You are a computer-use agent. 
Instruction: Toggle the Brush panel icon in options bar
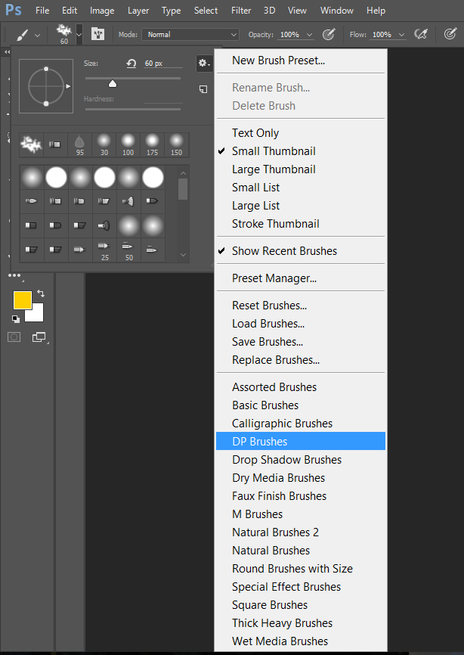[x=97, y=35]
